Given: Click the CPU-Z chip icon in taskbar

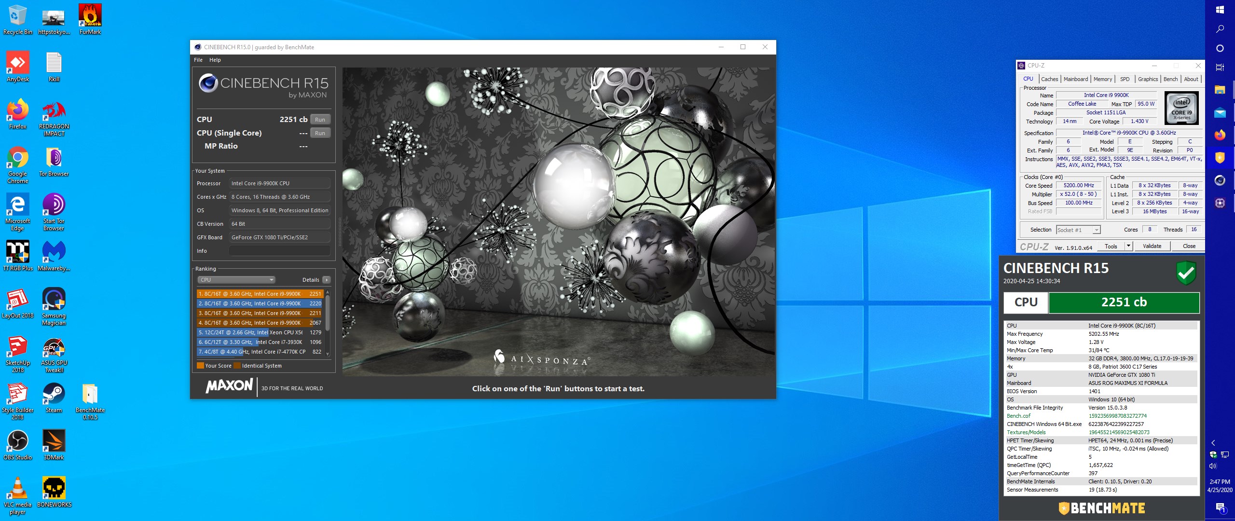Looking at the screenshot, I should click(x=1220, y=203).
